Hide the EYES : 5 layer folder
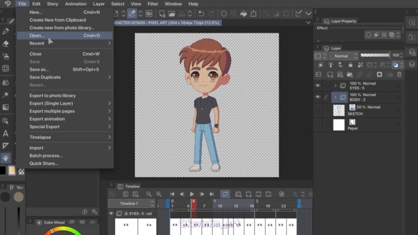Viewport: 418px width, 235px height. click(x=318, y=86)
